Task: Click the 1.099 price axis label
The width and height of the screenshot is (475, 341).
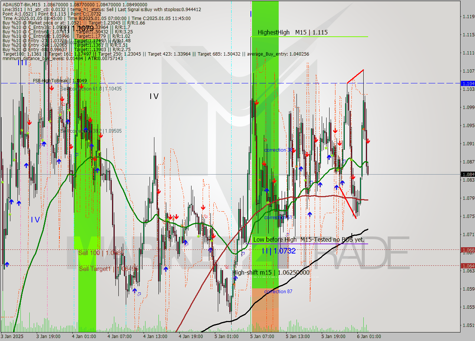Action: pos(468,107)
